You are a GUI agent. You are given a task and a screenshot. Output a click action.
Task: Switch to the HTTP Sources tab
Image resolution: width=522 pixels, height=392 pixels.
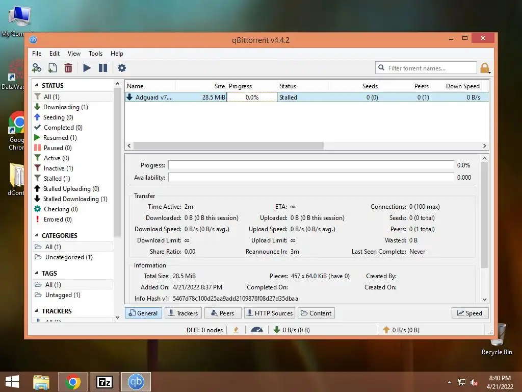[270, 313]
